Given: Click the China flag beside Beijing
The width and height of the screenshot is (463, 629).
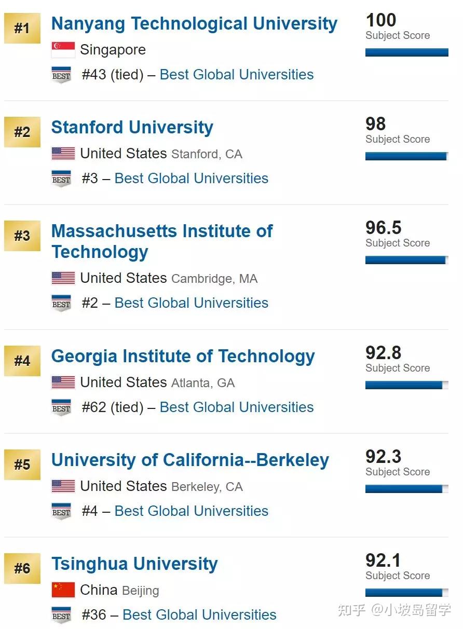Looking at the screenshot, I should click(63, 590).
